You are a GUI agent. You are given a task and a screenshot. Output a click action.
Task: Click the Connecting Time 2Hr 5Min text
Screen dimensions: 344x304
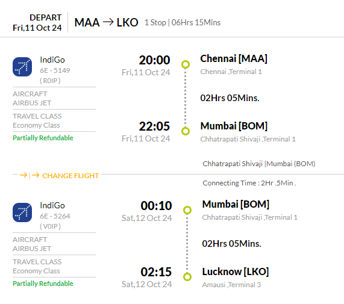tap(249, 183)
